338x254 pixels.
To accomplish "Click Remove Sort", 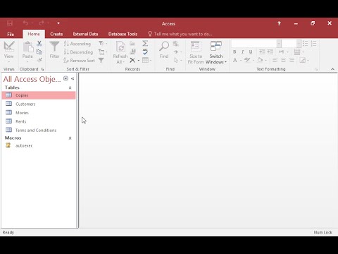I will tap(79, 61).
